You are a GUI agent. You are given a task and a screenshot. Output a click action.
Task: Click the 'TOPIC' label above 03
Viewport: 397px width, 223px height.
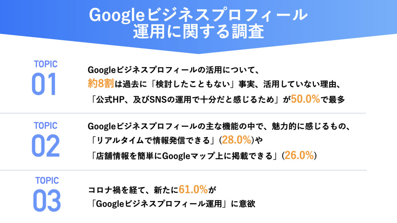(x=46, y=181)
